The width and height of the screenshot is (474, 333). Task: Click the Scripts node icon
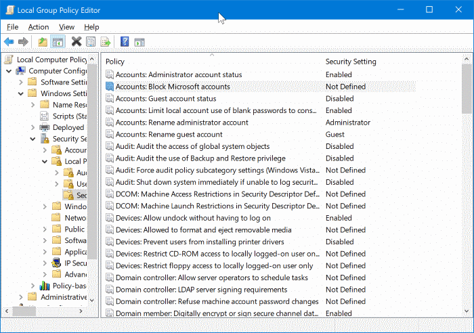[x=45, y=116]
